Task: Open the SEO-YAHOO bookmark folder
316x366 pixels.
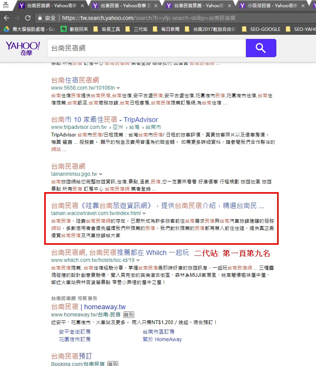Action: (301, 29)
